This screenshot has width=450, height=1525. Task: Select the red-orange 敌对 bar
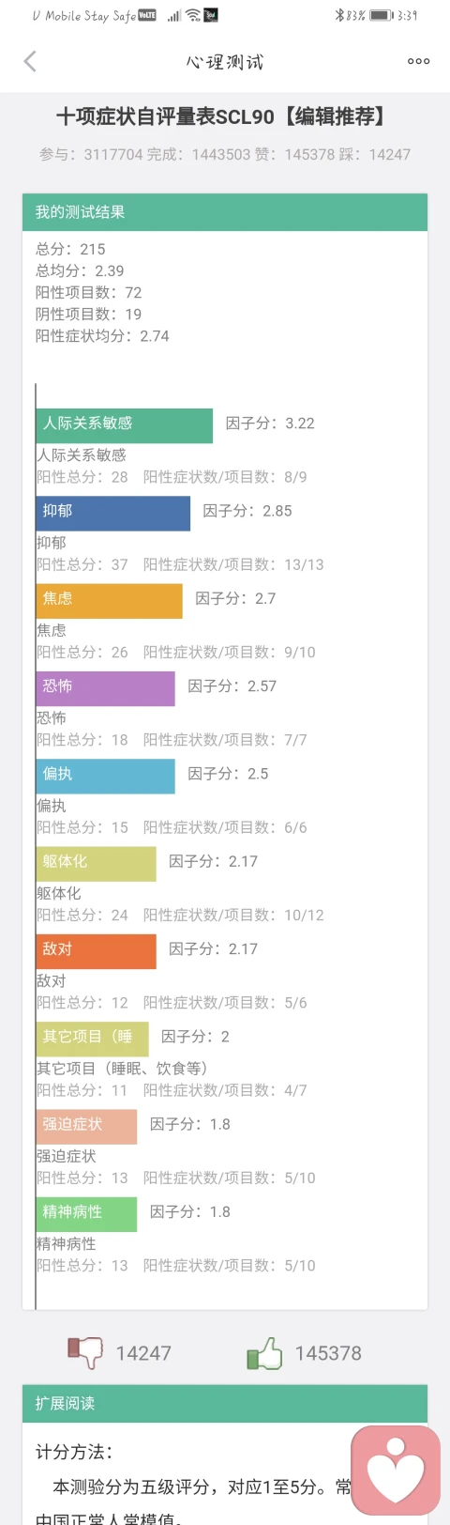point(97,951)
